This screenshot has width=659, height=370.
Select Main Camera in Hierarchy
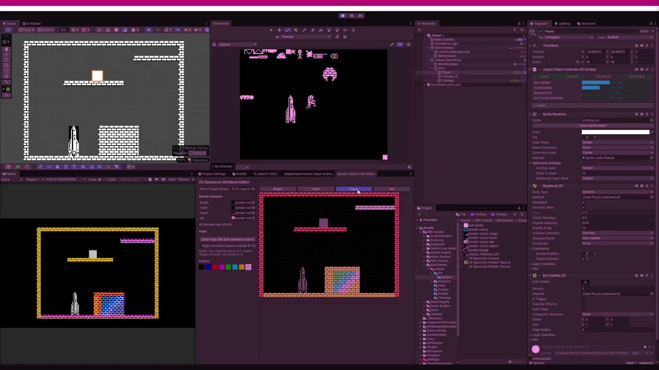445,40
